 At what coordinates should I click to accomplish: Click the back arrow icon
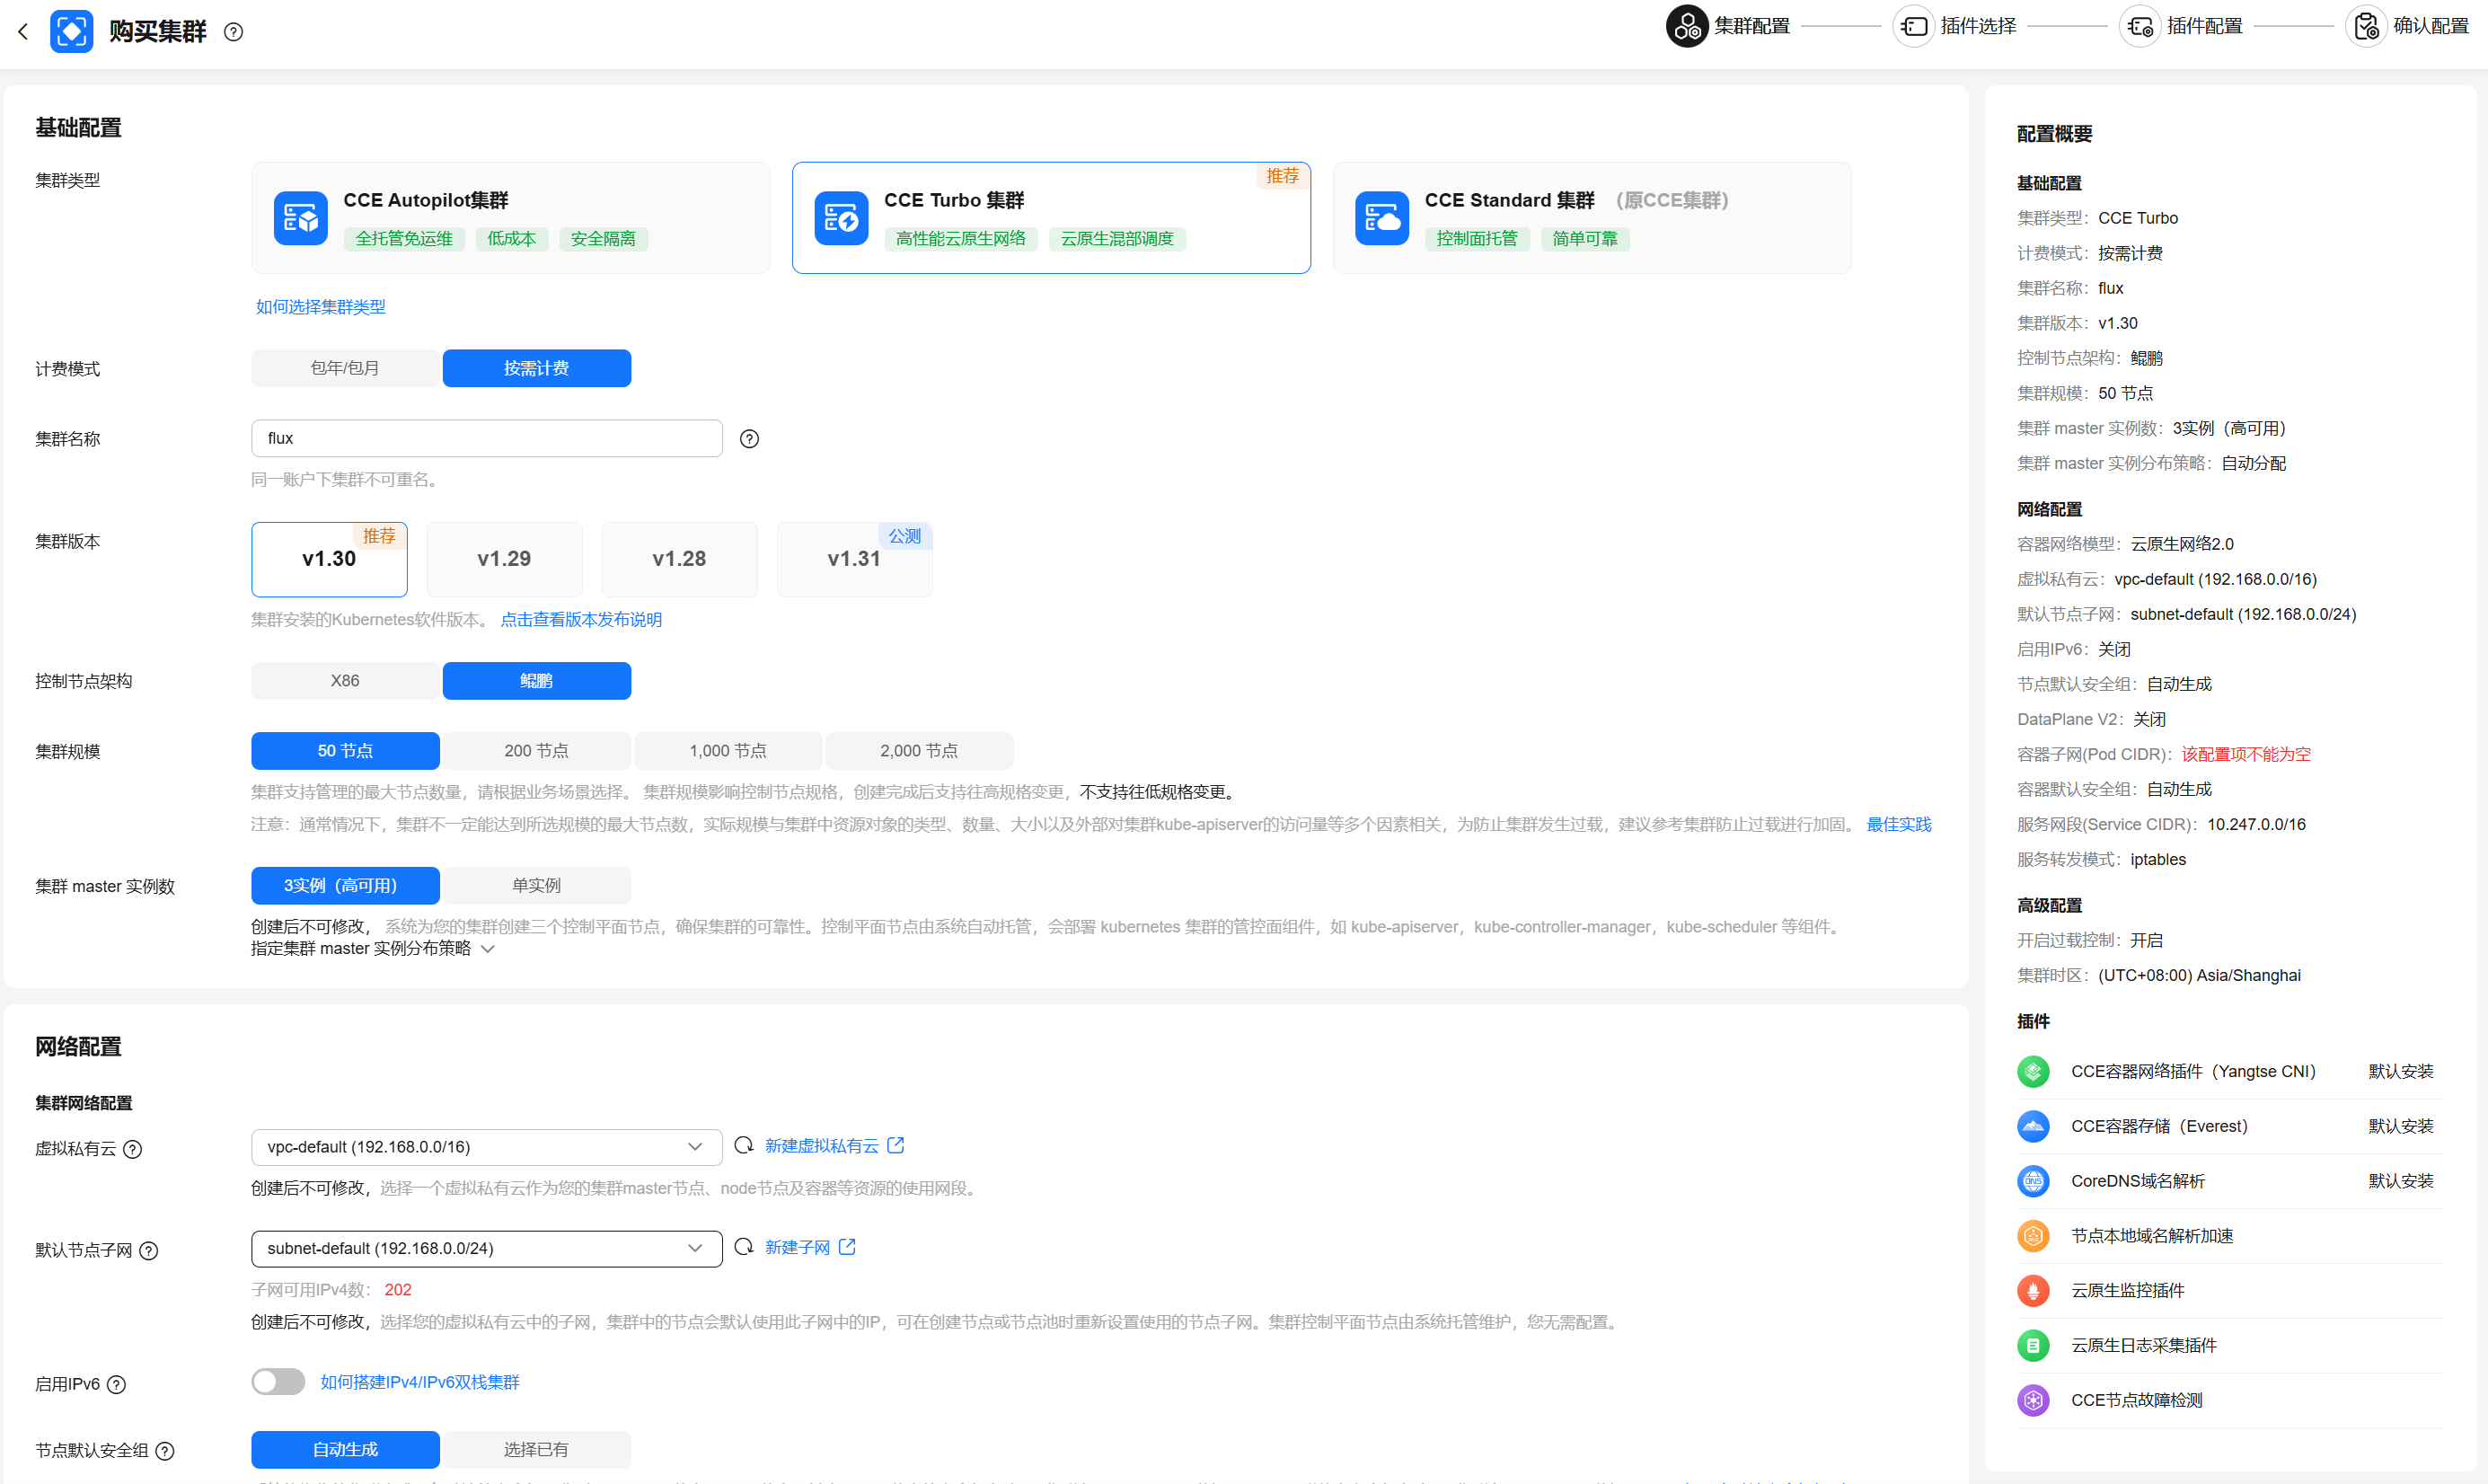pos(23,32)
